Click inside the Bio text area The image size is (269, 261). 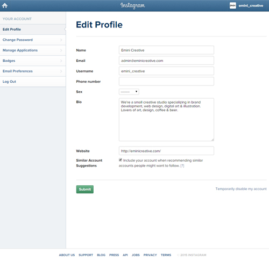tap(166, 119)
